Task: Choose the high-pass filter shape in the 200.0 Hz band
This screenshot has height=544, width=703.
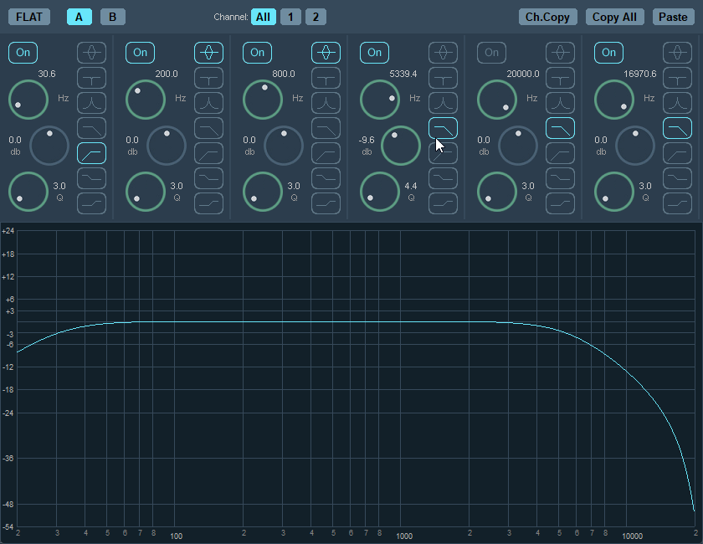Action: click(208, 153)
